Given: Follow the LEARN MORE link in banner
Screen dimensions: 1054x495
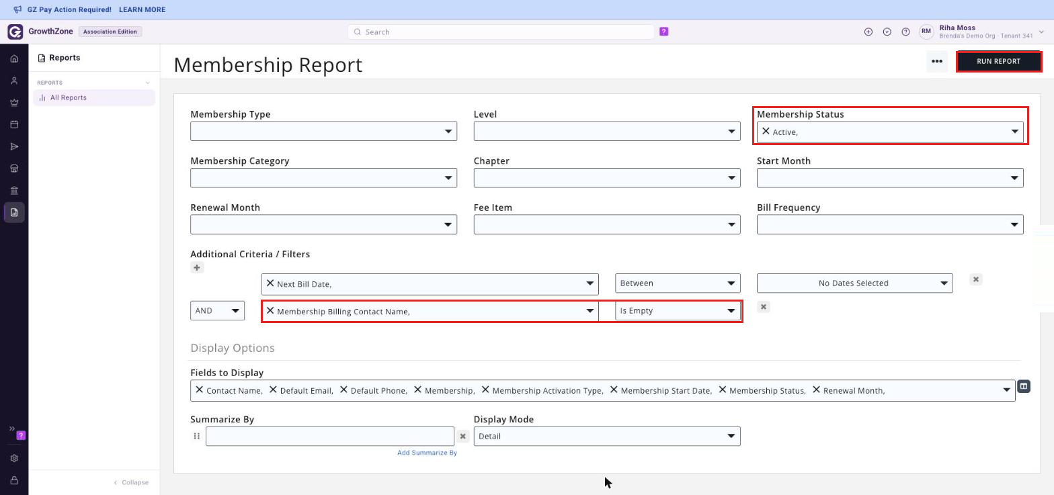Looking at the screenshot, I should pyautogui.click(x=142, y=9).
